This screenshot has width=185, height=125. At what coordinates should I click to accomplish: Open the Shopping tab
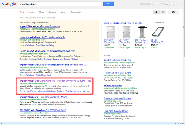52,12
